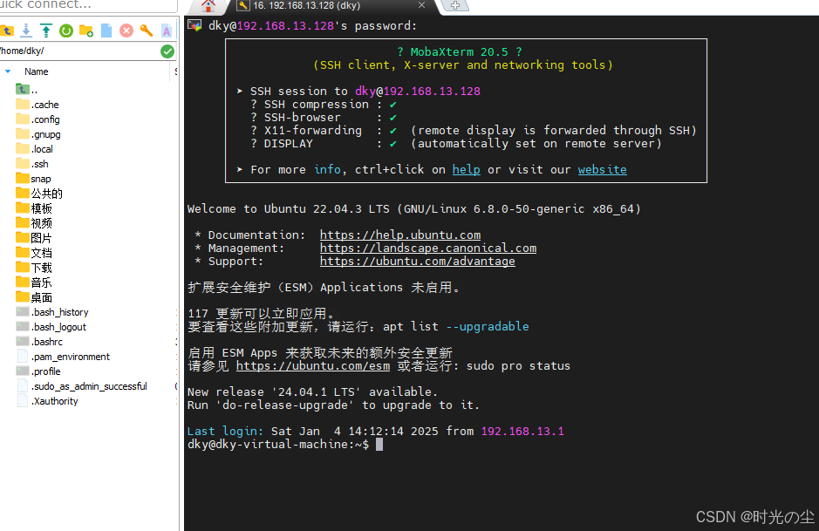Open the MobaXterm website link
819x531 pixels.
[602, 169]
